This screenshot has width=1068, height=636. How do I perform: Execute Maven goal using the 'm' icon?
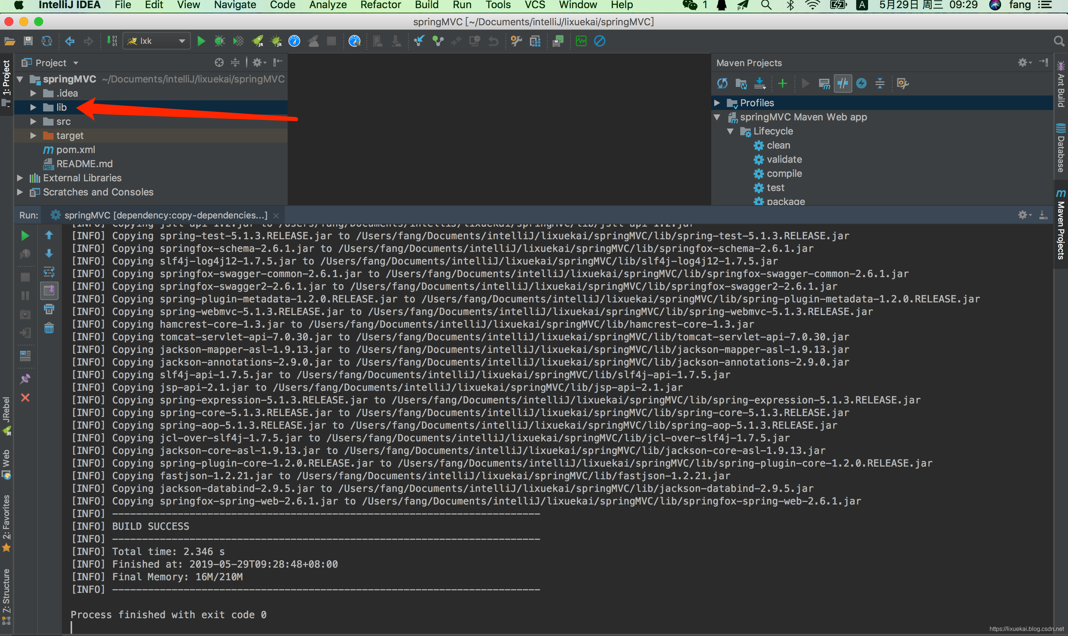coord(824,83)
